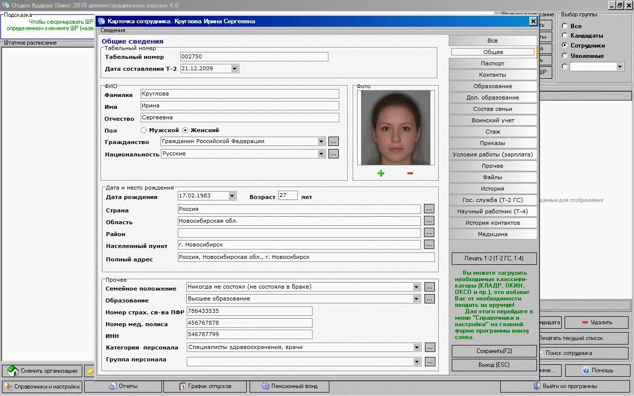Switch to the Паспорт tab
Viewport: 634px width, 396px height.
(x=493, y=63)
